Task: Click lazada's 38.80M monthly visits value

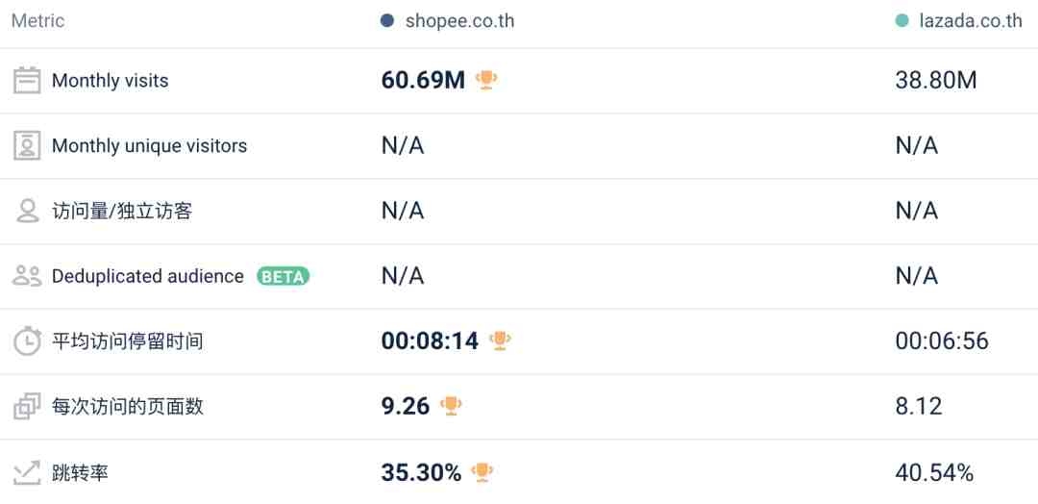Action: coord(936,80)
